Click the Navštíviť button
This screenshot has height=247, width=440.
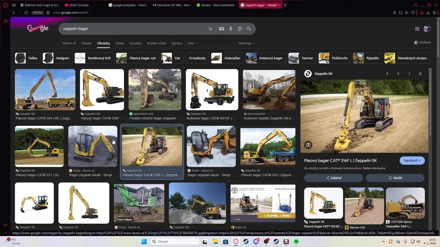point(412,161)
